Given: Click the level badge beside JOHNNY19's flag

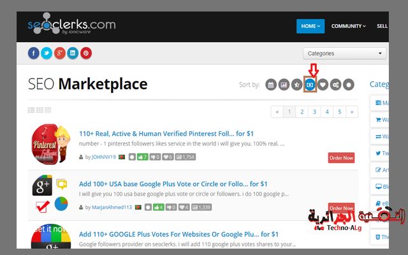Looking at the screenshot, I should coord(132,157).
